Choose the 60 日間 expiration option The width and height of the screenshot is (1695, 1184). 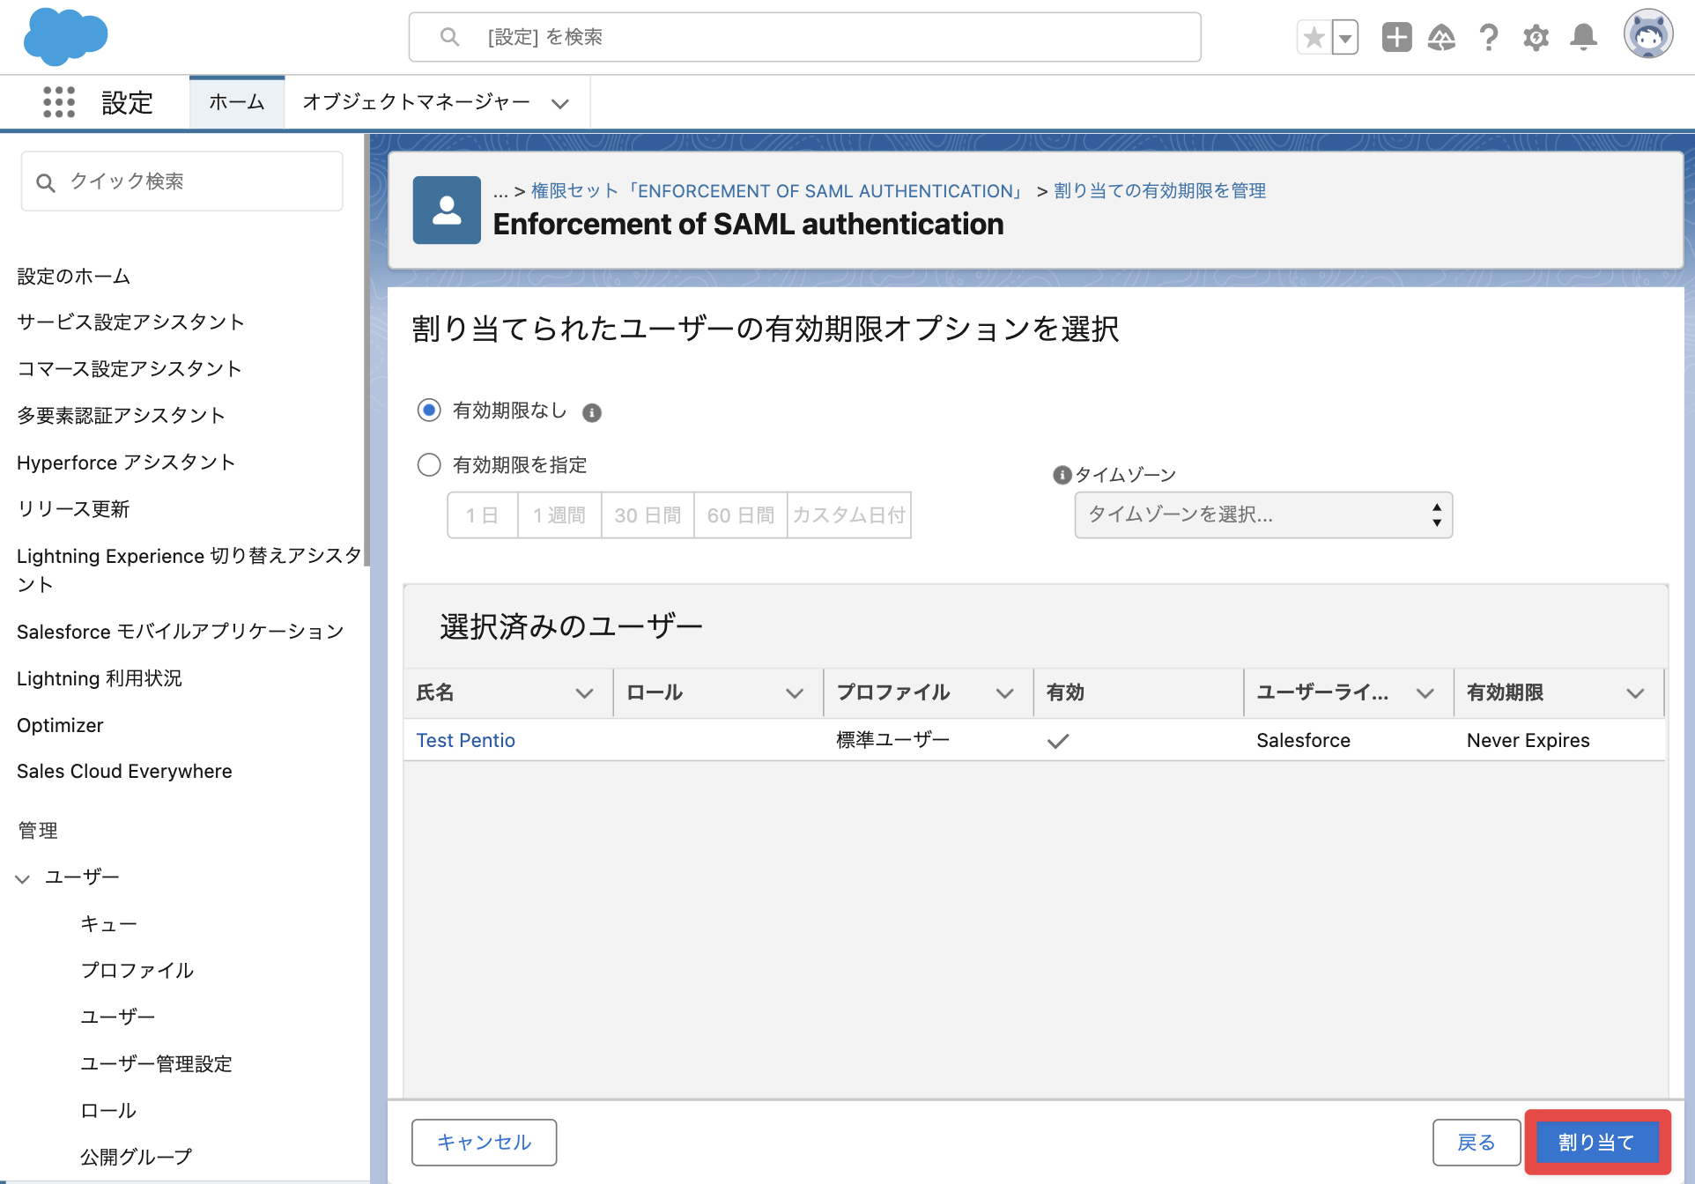(x=740, y=515)
